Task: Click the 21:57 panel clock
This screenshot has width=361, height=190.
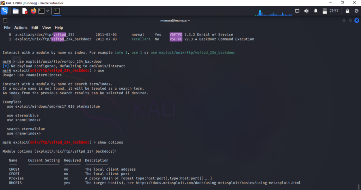Action: pyautogui.click(x=334, y=11)
